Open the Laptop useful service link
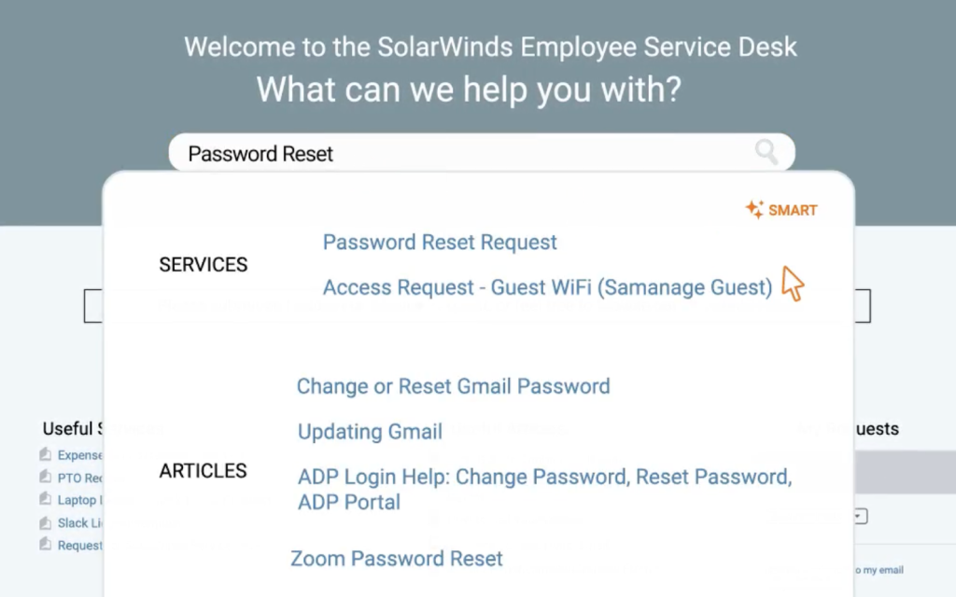The width and height of the screenshot is (956, 597). click(x=78, y=500)
